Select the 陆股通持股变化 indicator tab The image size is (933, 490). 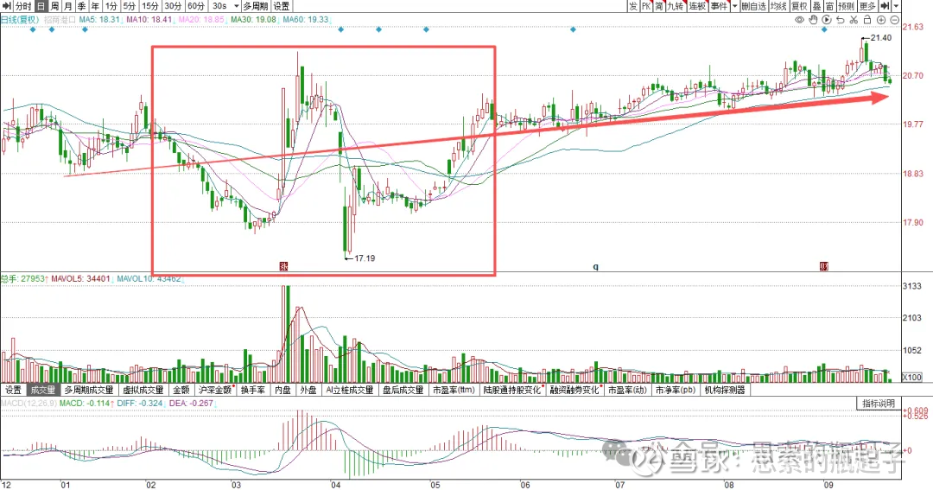click(x=513, y=390)
